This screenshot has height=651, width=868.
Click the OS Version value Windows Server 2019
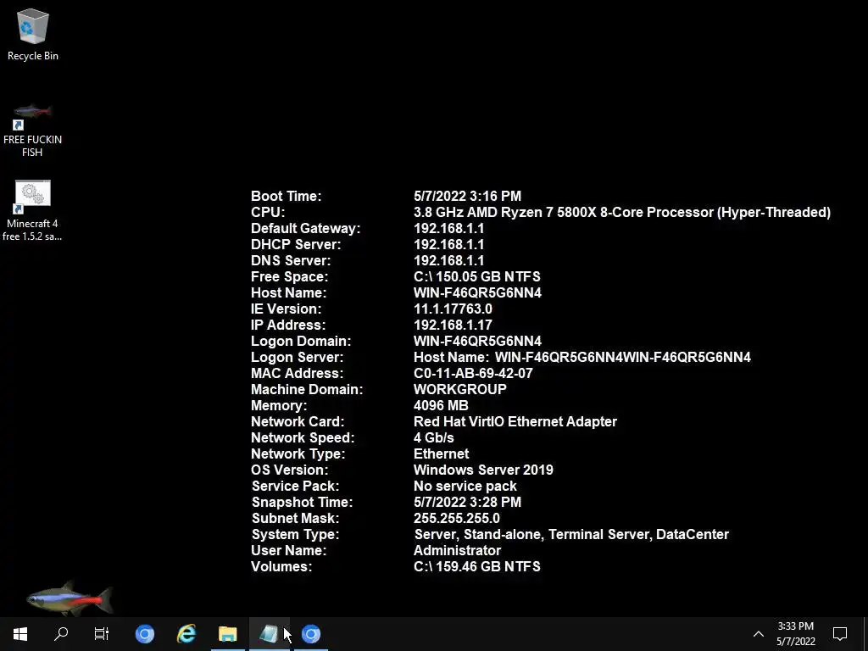[483, 470]
